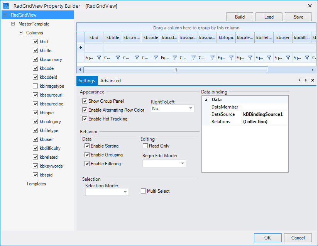Uncheck the kbid column checkbox

(35, 42)
